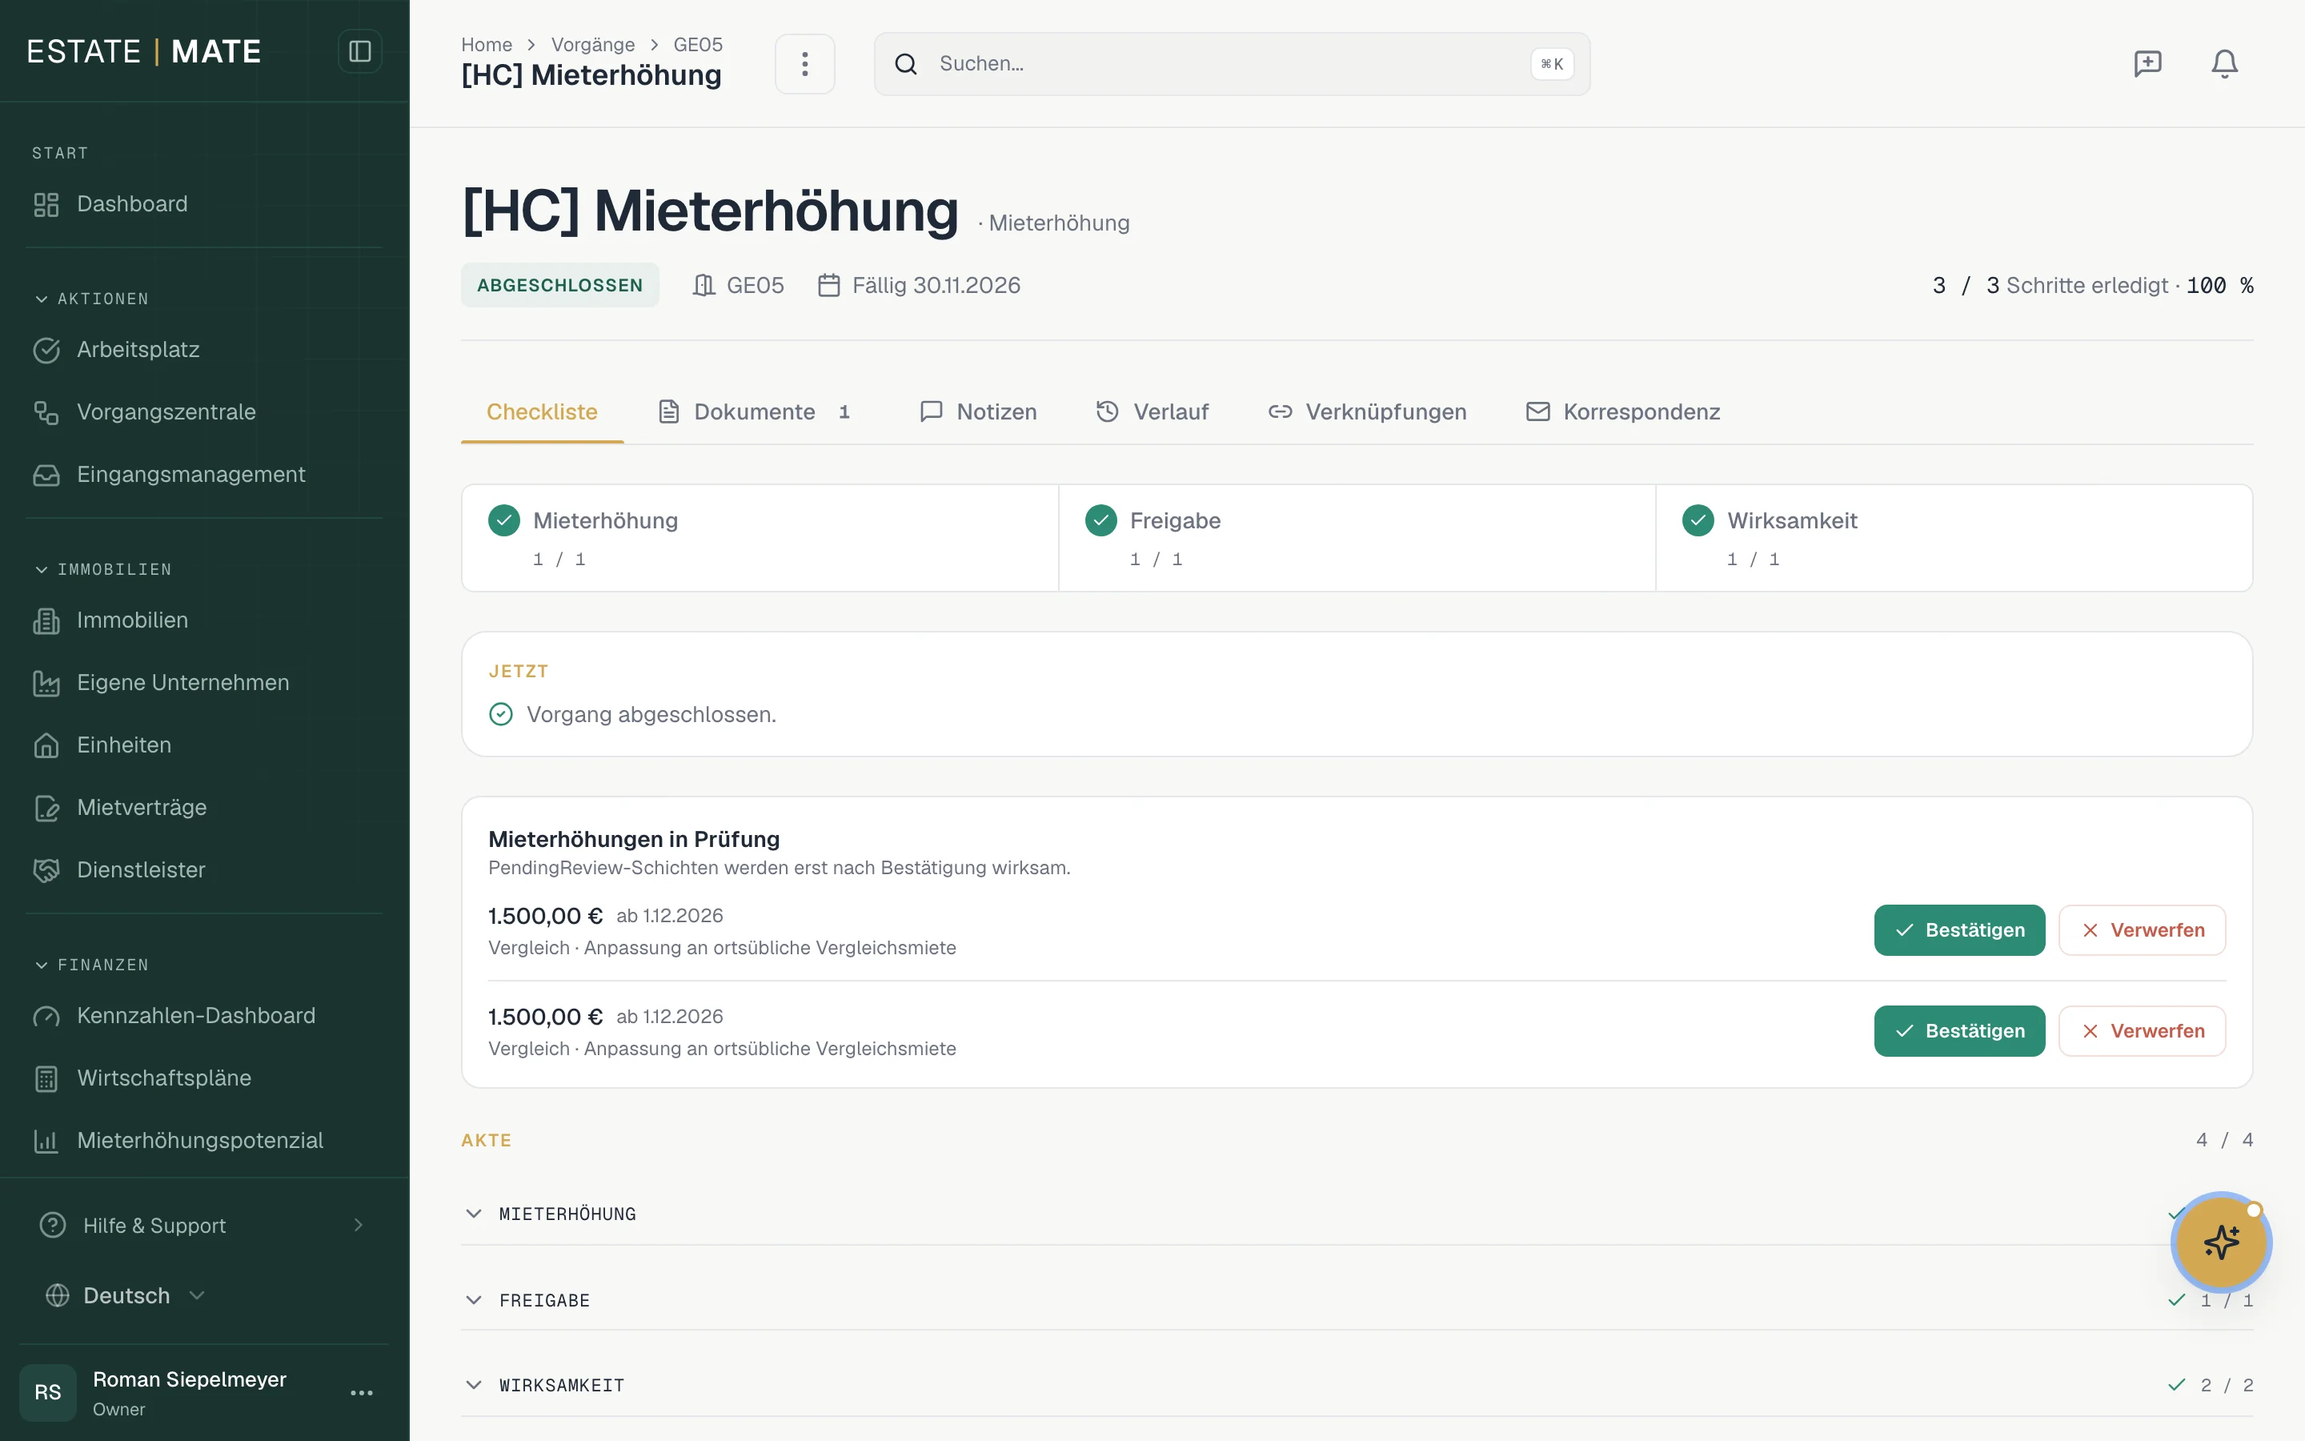2305x1441 pixels.
Task: Click the Wirtschaftspläne calculator icon
Action: pyautogui.click(x=46, y=1078)
